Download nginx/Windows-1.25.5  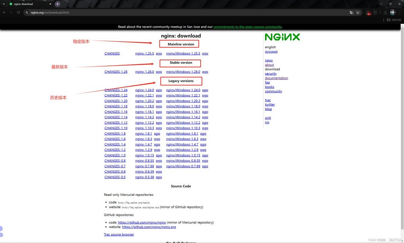(183, 54)
